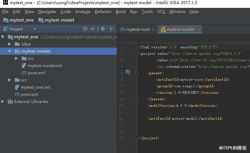Click the parent POM gutter icon
This screenshot has width=250, height=153.
(x=128, y=72)
